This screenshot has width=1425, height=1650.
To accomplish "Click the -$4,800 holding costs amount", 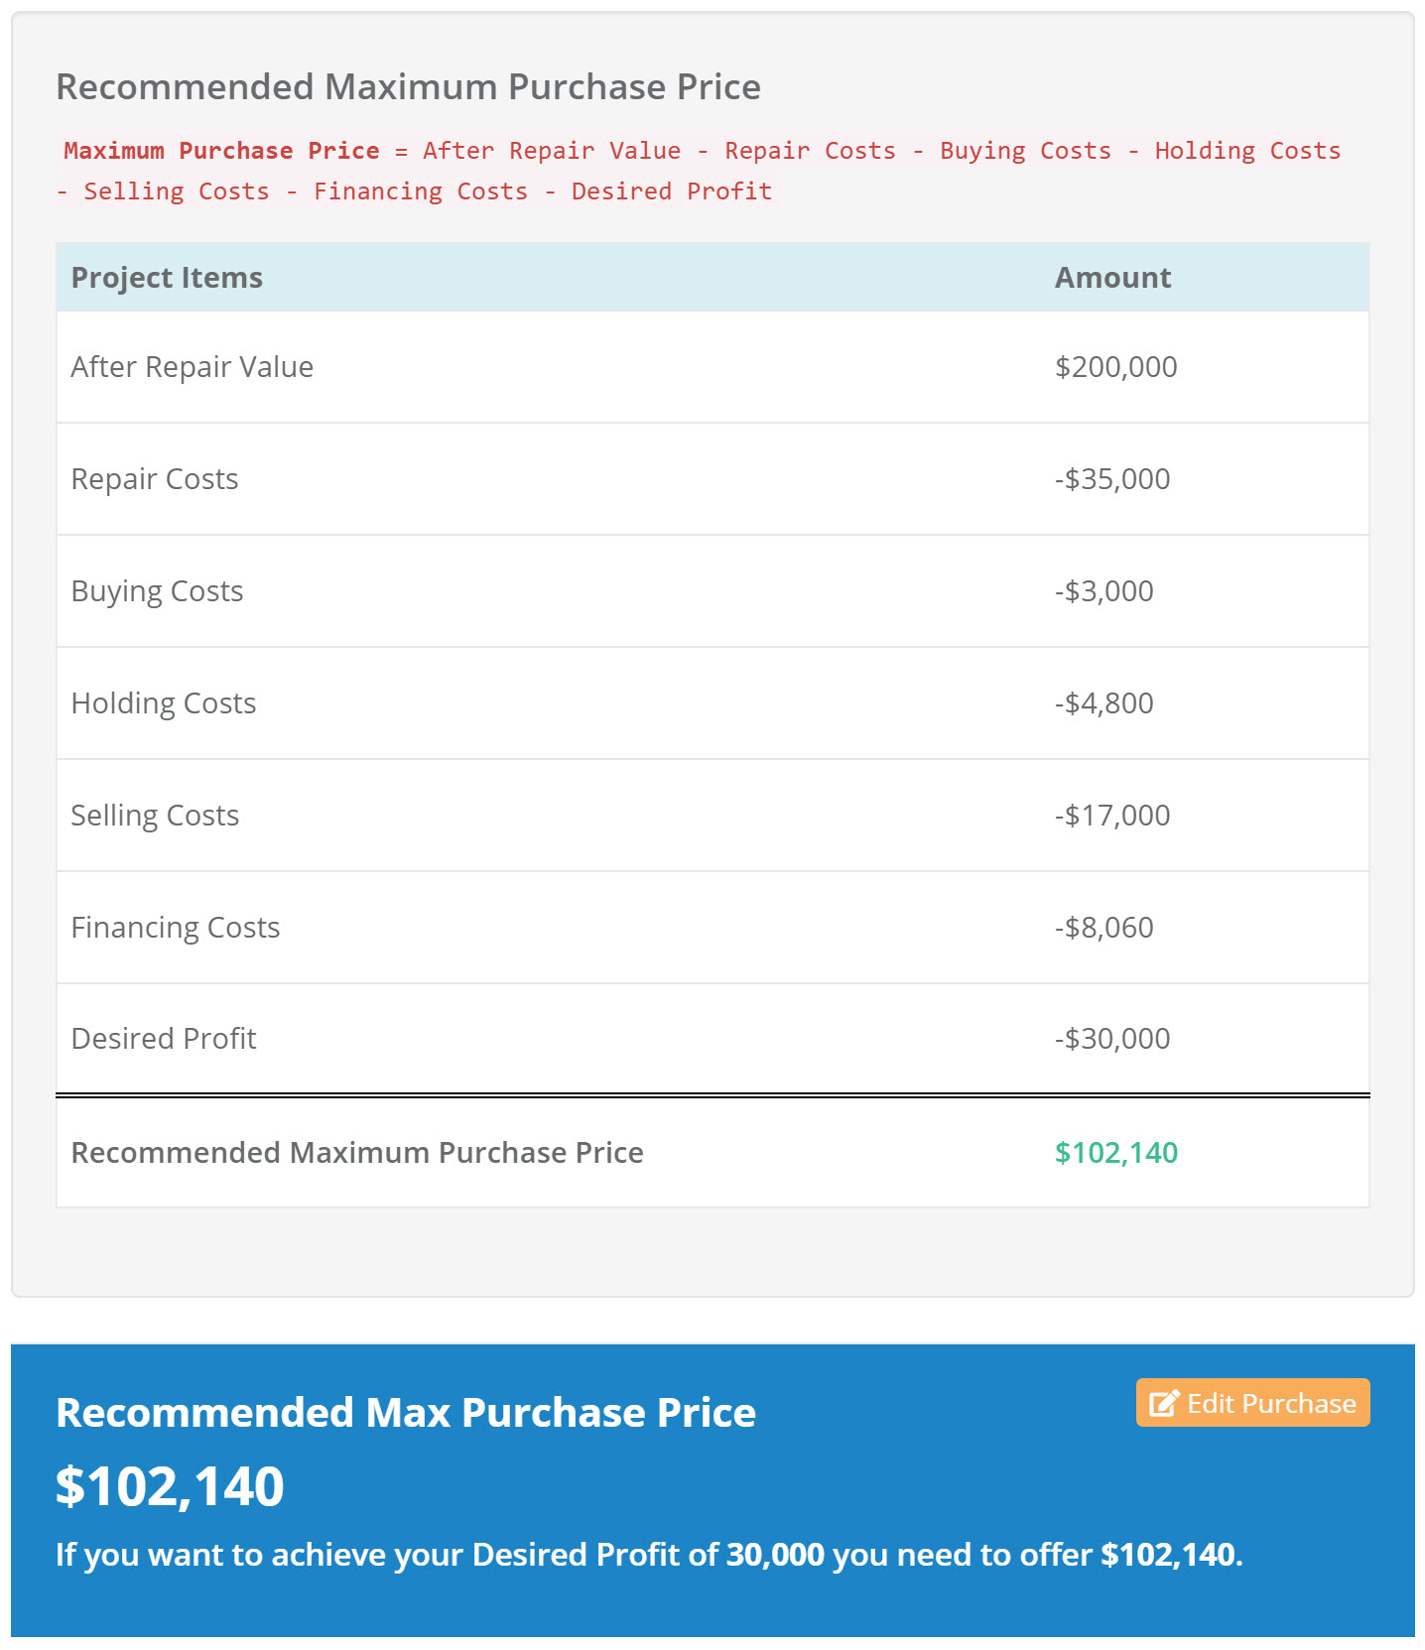I will (1104, 703).
